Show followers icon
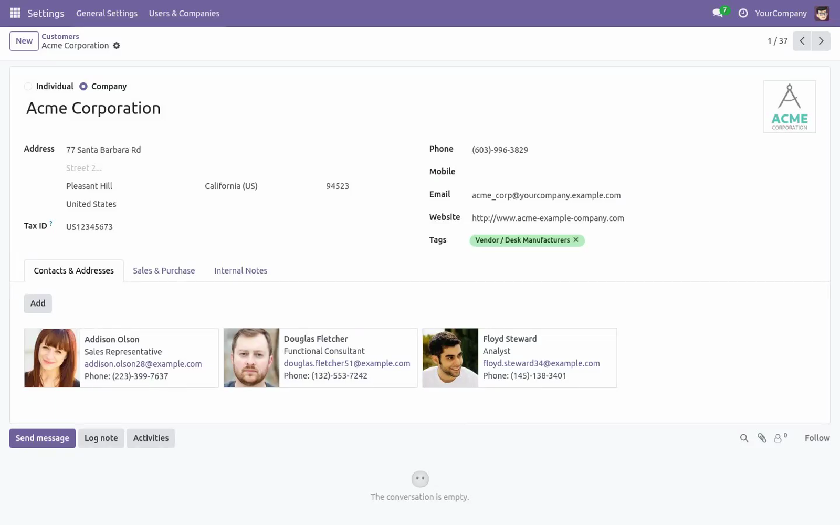The height and width of the screenshot is (525, 840). point(780,437)
